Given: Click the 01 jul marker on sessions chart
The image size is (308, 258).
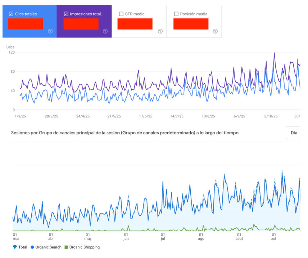Looking at the screenshot, I should pos(163,236).
